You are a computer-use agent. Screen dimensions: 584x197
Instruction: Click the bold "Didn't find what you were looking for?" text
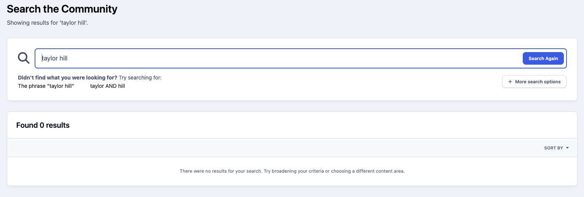(x=67, y=78)
